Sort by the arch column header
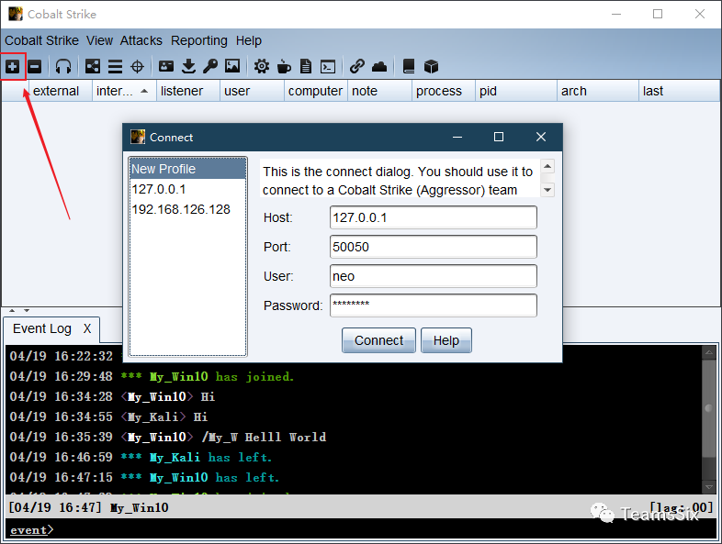Viewport: 722px width, 544px height. click(598, 91)
